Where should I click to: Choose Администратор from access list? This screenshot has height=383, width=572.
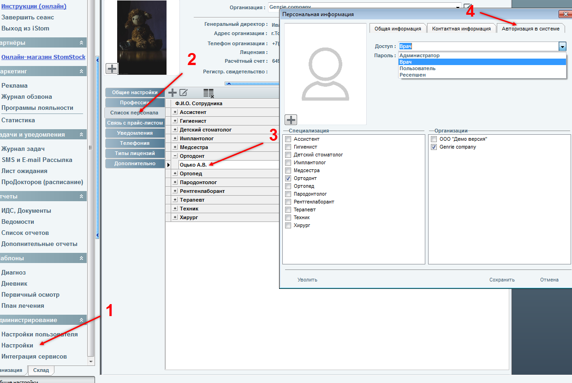419,55
